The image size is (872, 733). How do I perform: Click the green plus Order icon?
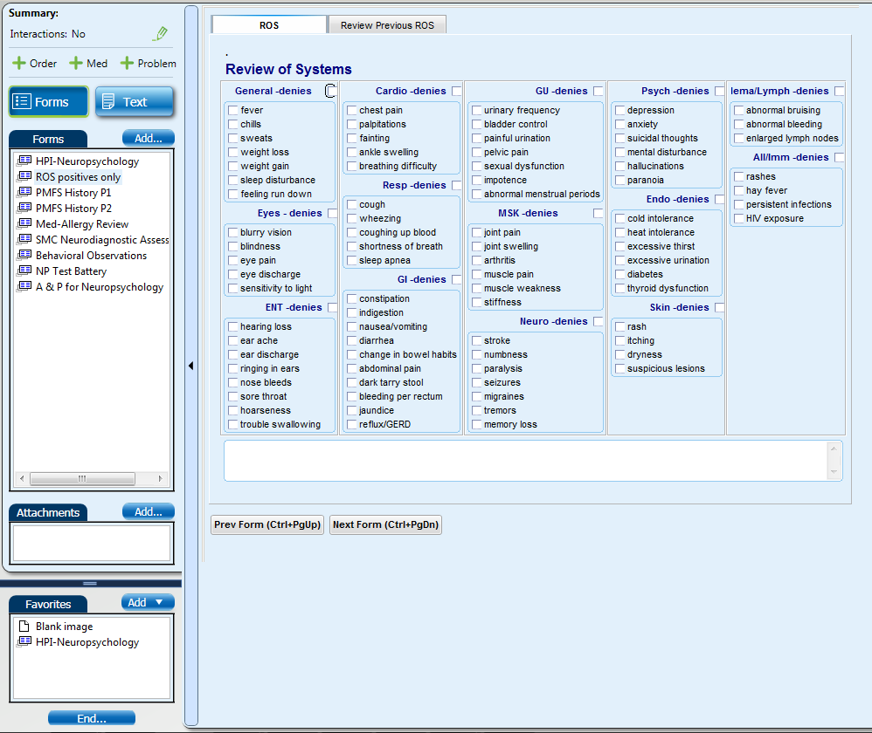point(19,64)
